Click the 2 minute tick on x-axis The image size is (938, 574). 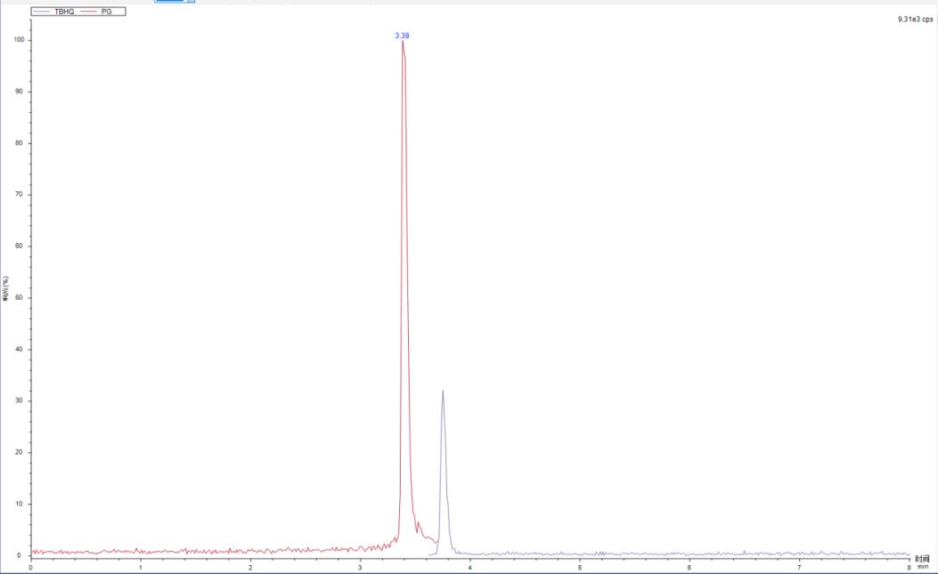[250, 567]
